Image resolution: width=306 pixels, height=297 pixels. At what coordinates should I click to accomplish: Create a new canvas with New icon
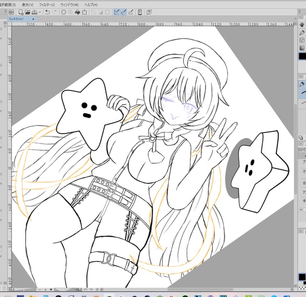(x=21, y=11)
